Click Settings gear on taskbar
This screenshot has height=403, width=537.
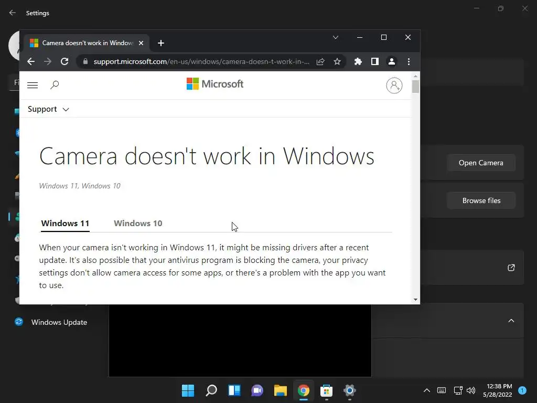(x=350, y=390)
